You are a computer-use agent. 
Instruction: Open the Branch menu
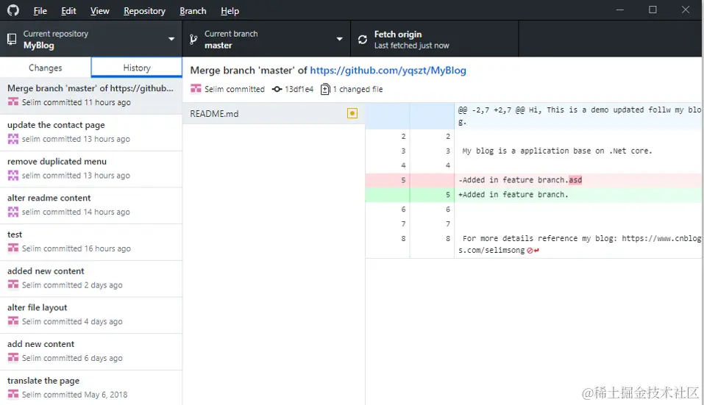point(193,11)
